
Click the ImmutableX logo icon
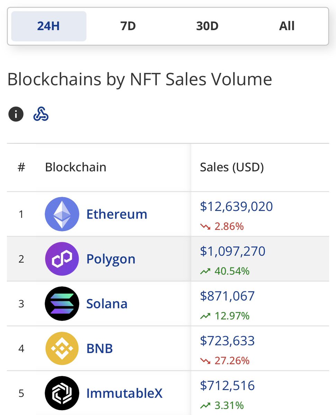pos(62,393)
